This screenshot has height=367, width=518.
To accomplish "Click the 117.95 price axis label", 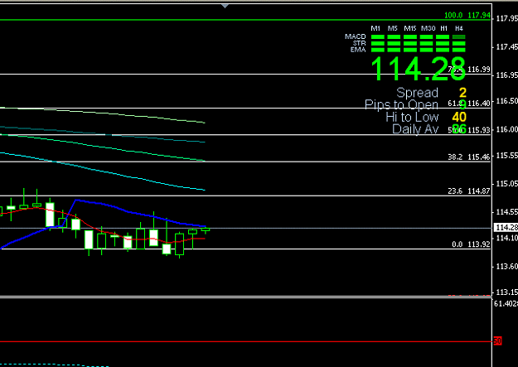I will coord(506,19).
